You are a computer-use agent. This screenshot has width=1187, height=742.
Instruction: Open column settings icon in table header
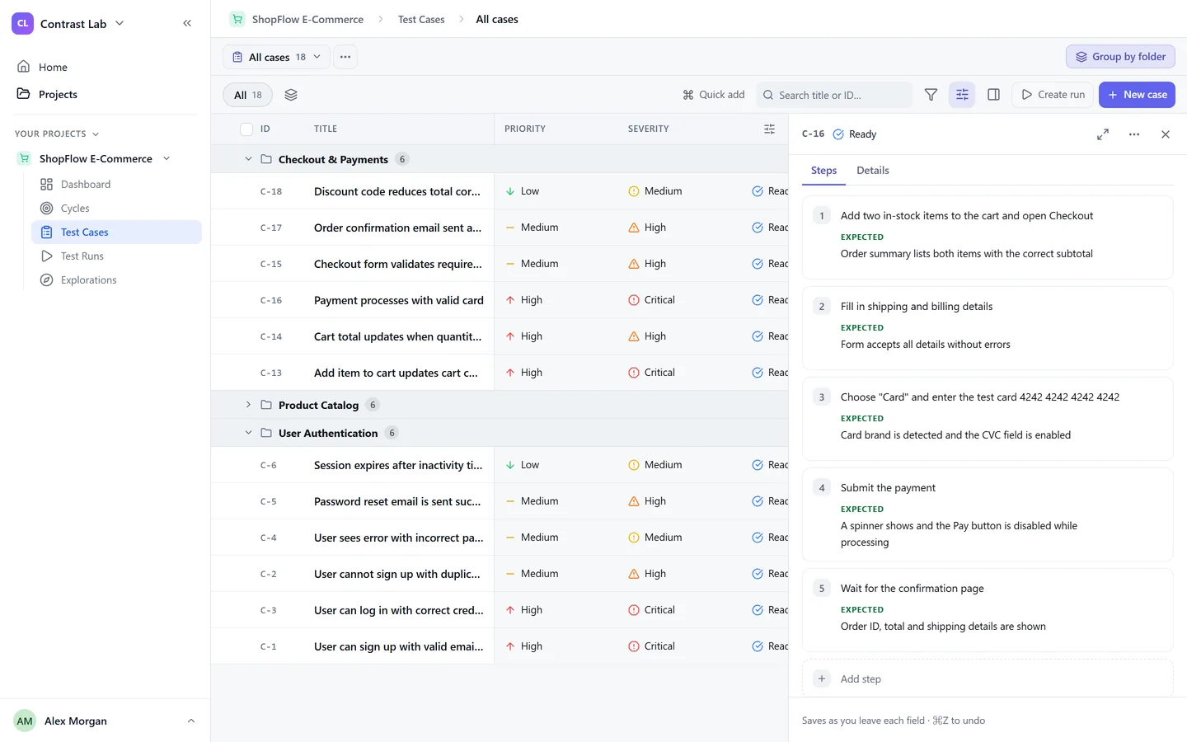pos(769,129)
